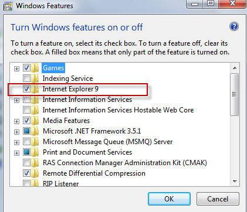Image resolution: width=247 pixels, height=212 pixels.
Task: Uncheck the Internet Explorer 9 checkbox
Action: [26, 89]
